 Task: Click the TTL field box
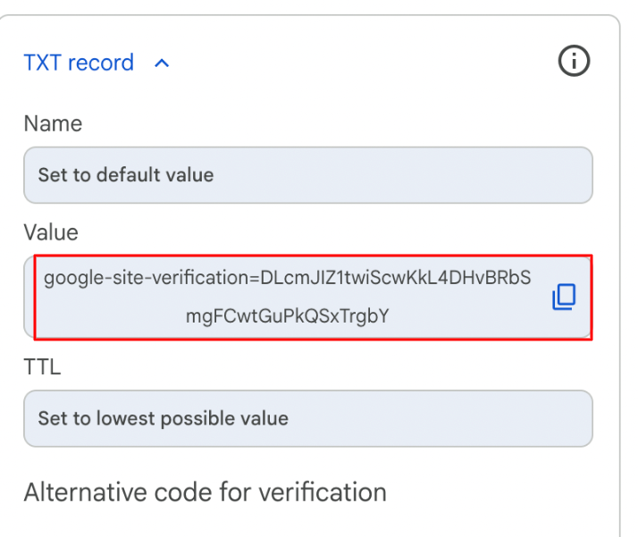coord(307,418)
